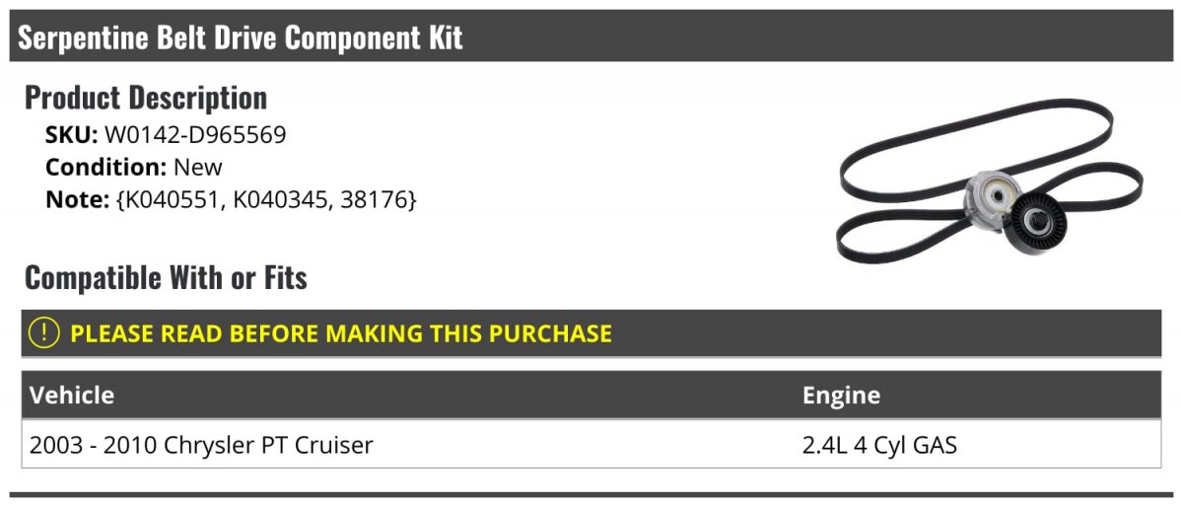
Task: Click the 'Vehicle' column header
Action: point(72,396)
